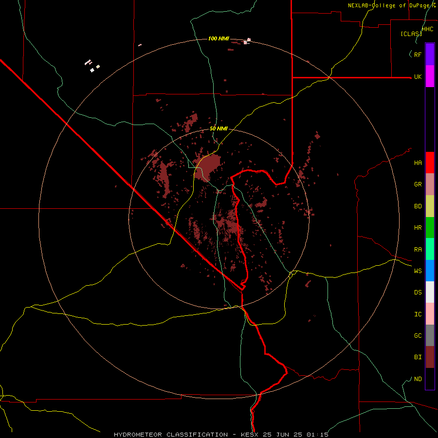Click the large biological echo blob inside the 50 NMI ring
438x438 pixels.
(x=207, y=167)
